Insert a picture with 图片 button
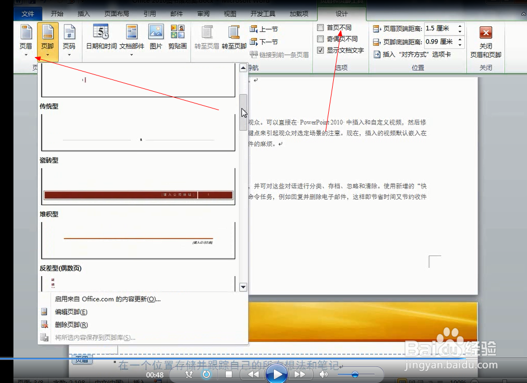Screen dimensions: 527x383 (156, 37)
